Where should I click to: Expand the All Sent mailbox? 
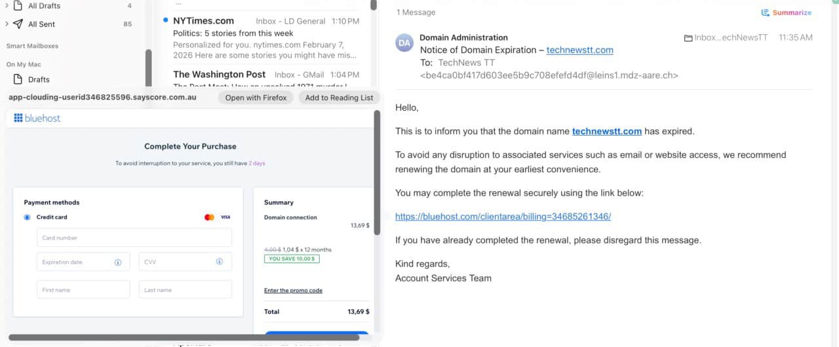pos(7,24)
